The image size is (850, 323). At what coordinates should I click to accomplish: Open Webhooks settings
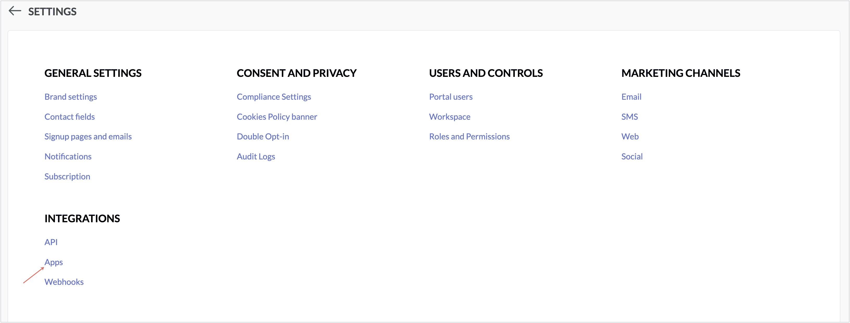pyautogui.click(x=64, y=282)
